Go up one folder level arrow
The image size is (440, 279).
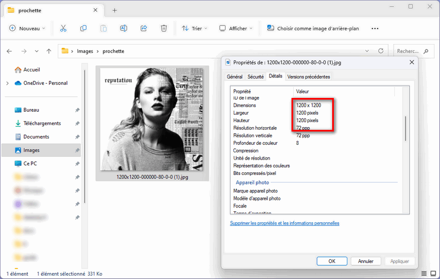point(49,51)
